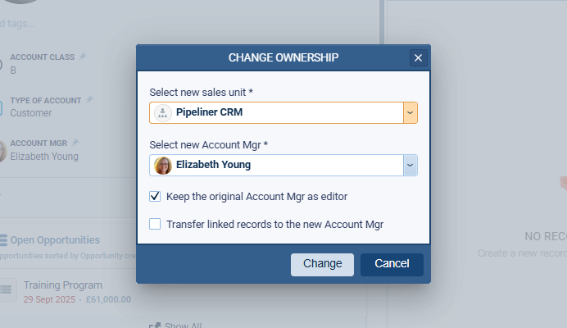Close the Change Ownership dialog
The width and height of the screenshot is (567, 328).
418,57
